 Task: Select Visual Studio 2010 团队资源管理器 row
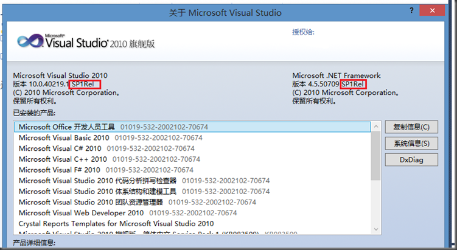pos(192,202)
